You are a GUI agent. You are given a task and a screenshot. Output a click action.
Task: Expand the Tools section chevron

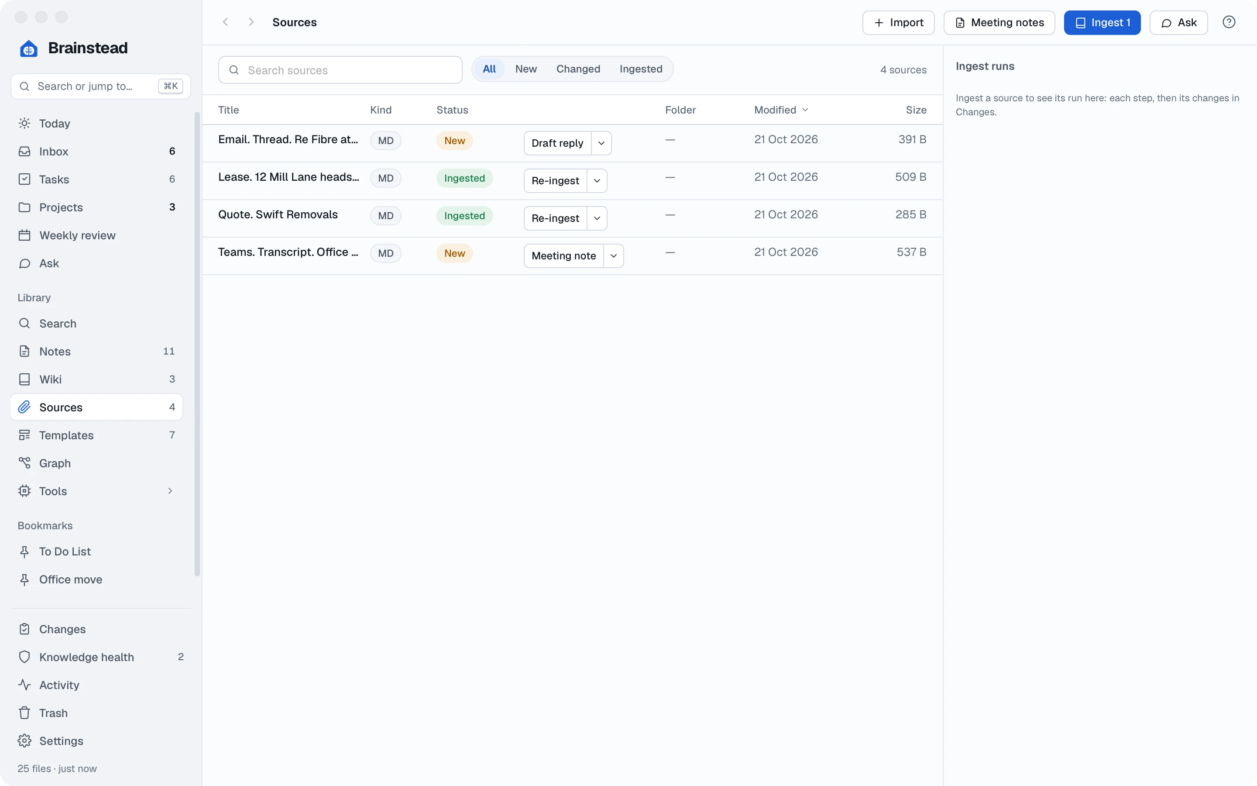pyautogui.click(x=170, y=491)
